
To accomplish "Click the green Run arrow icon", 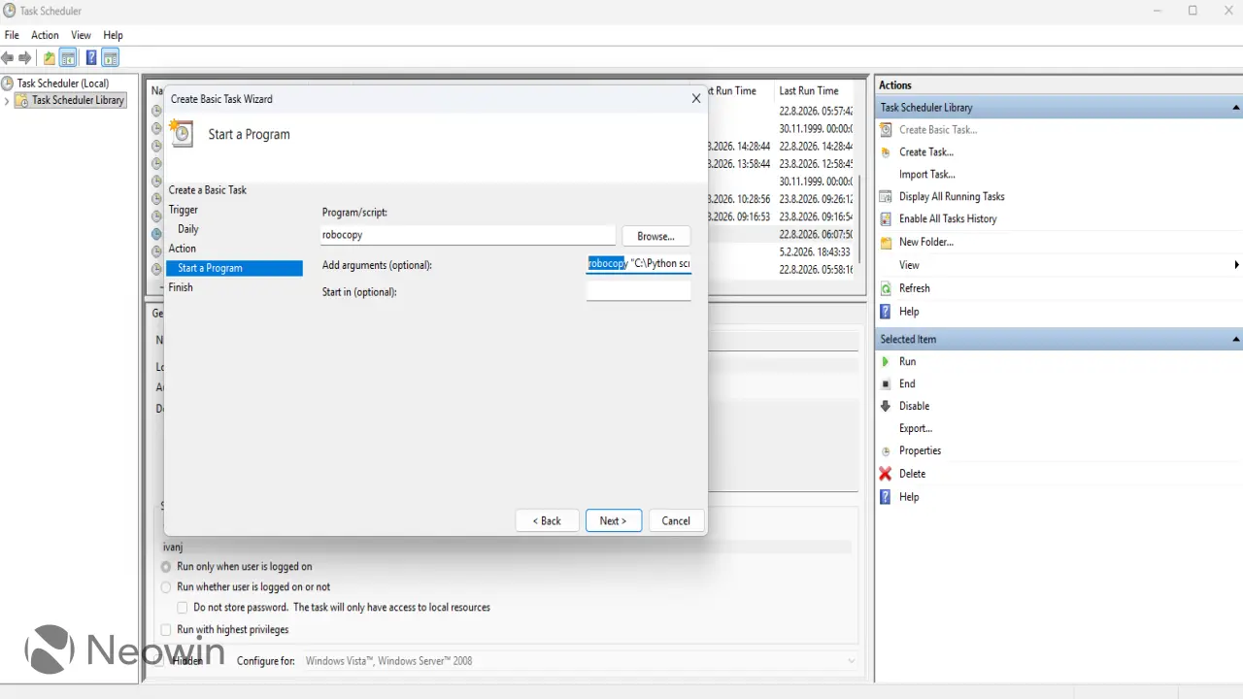I will click(886, 361).
